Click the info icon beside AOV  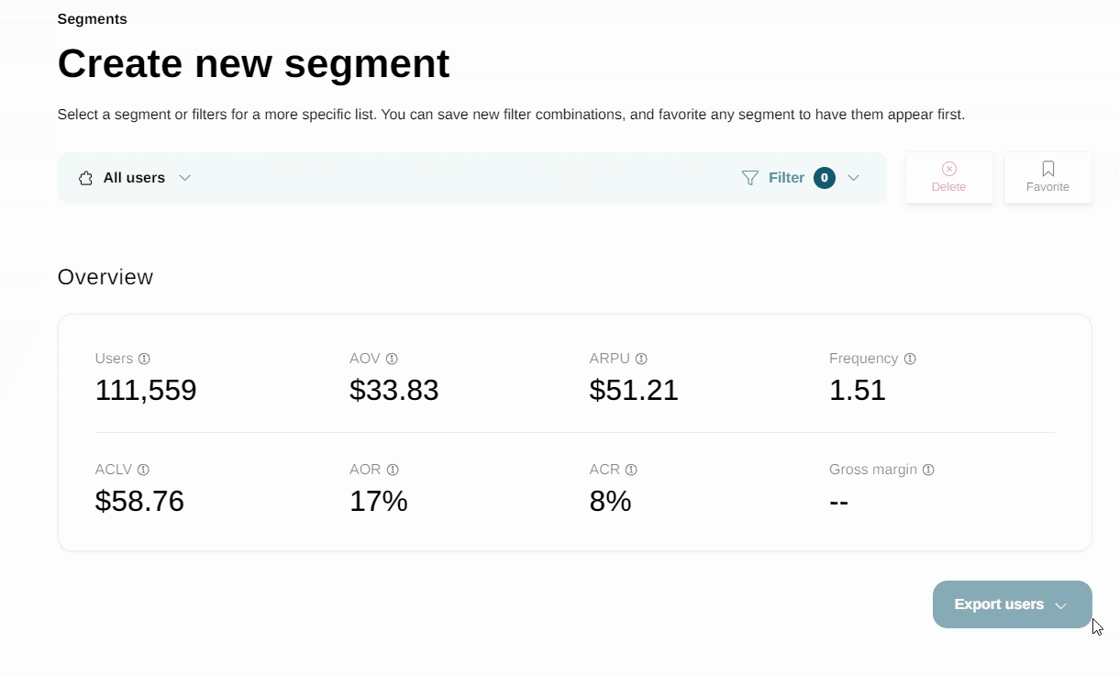[392, 359]
